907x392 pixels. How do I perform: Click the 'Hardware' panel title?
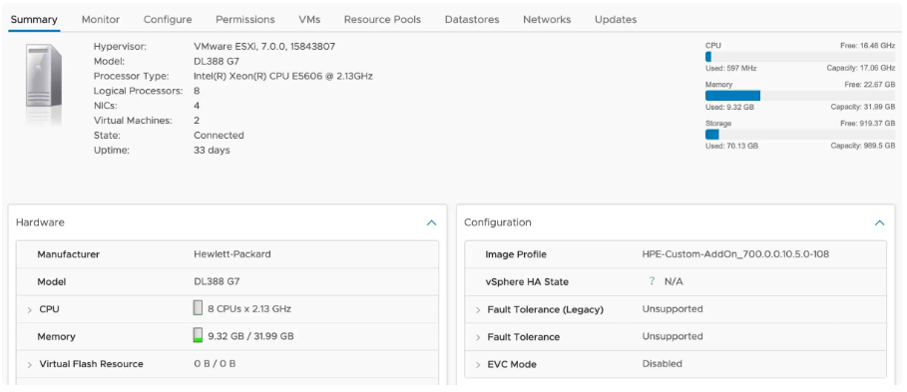tap(40, 222)
